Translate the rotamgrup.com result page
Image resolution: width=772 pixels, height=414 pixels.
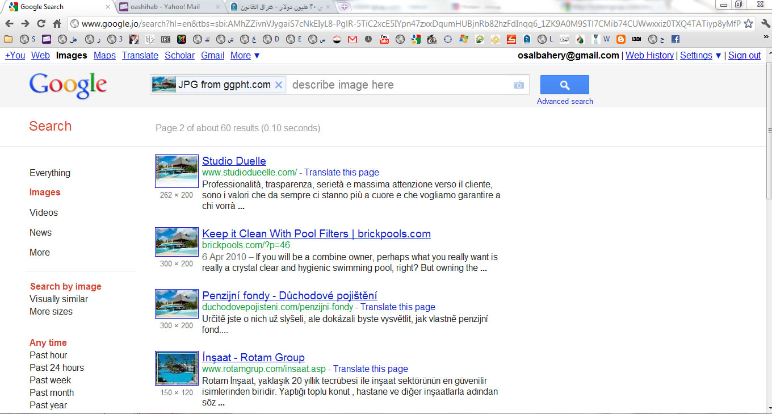pyautogui.click(x=371, y=369)
